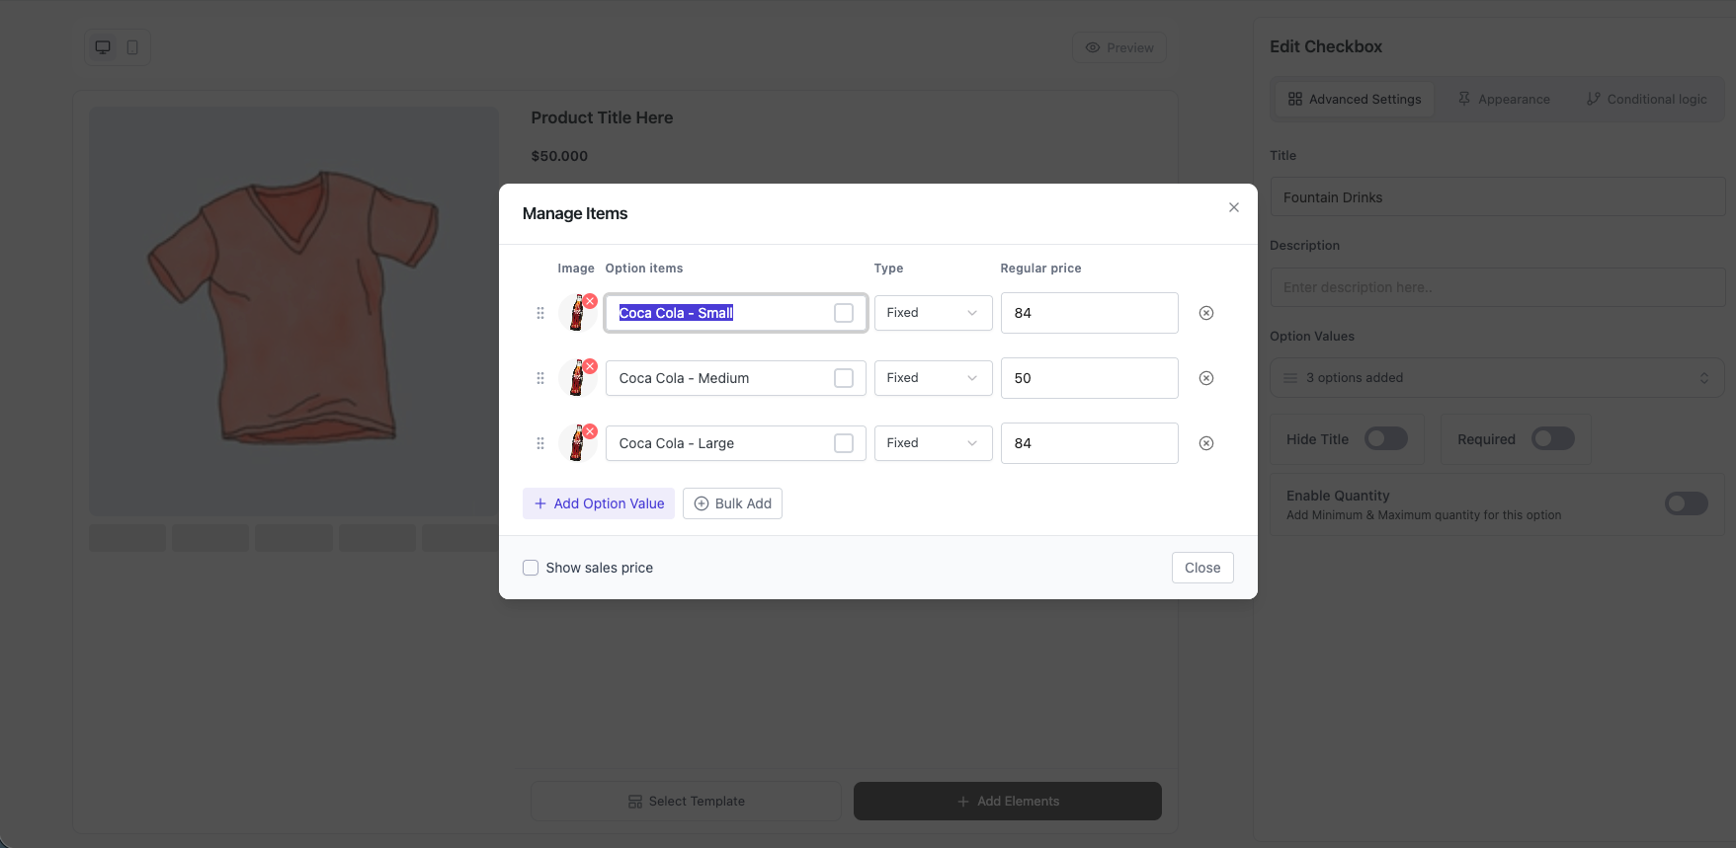Viewport: 1736px width, 848px height.
Task: Click Add Option Value button
Action: click(599, 503)
